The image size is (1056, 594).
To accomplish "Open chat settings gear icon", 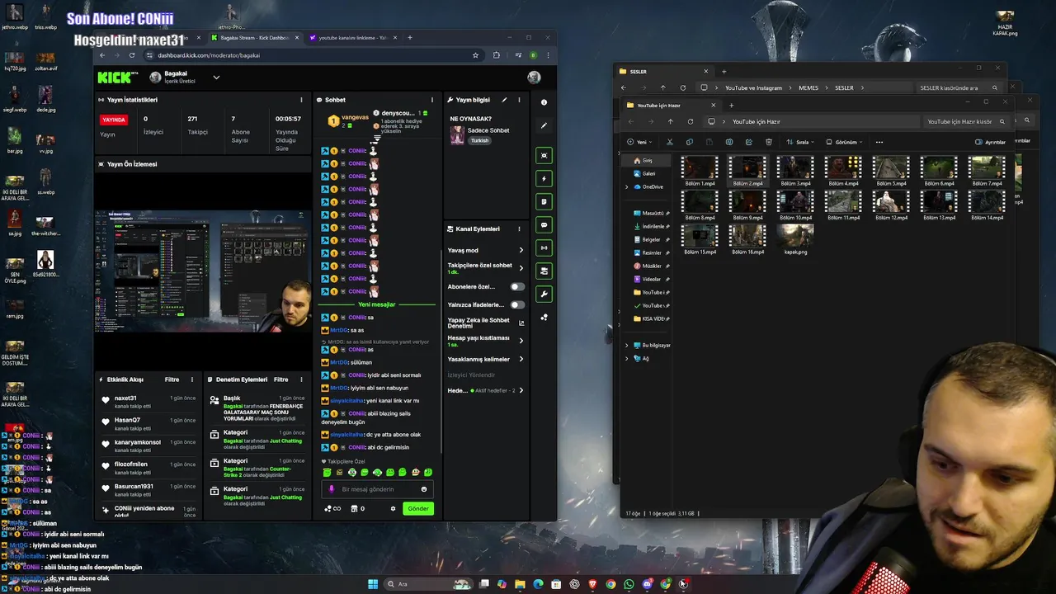I will pos(393,508).
